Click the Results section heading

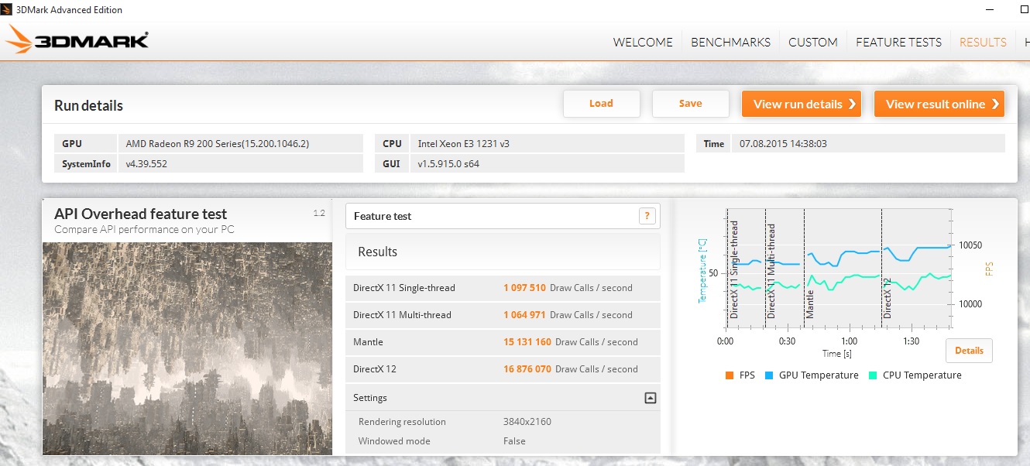(378, 252)
